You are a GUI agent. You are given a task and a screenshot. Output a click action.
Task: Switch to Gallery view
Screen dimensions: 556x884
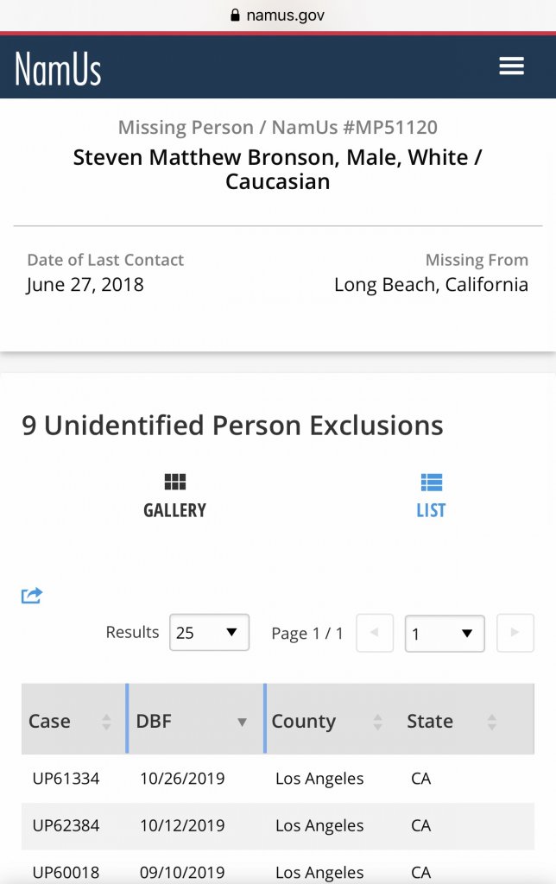click(174, 496)
